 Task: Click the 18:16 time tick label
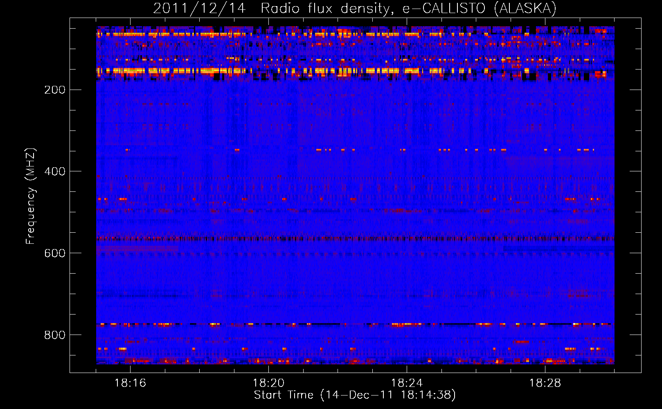pyautogui.click(x=130, y=383)
